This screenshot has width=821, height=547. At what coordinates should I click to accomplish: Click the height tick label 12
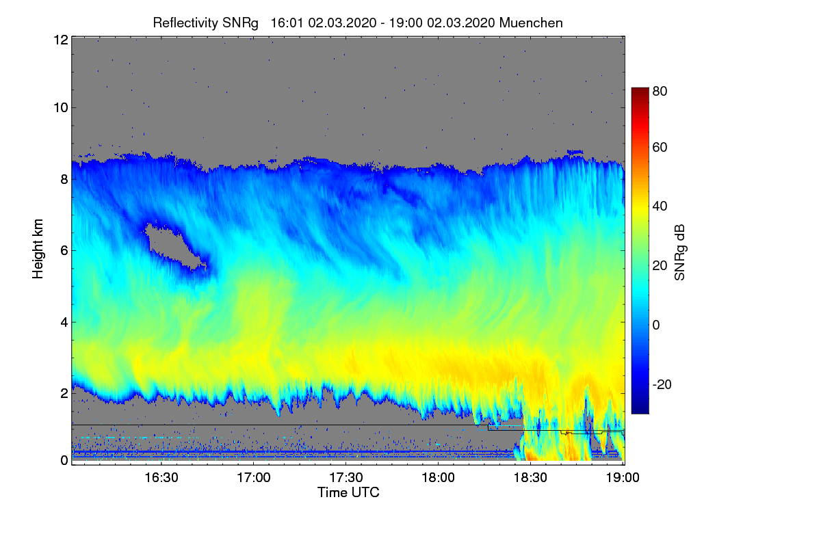[60, 40]
